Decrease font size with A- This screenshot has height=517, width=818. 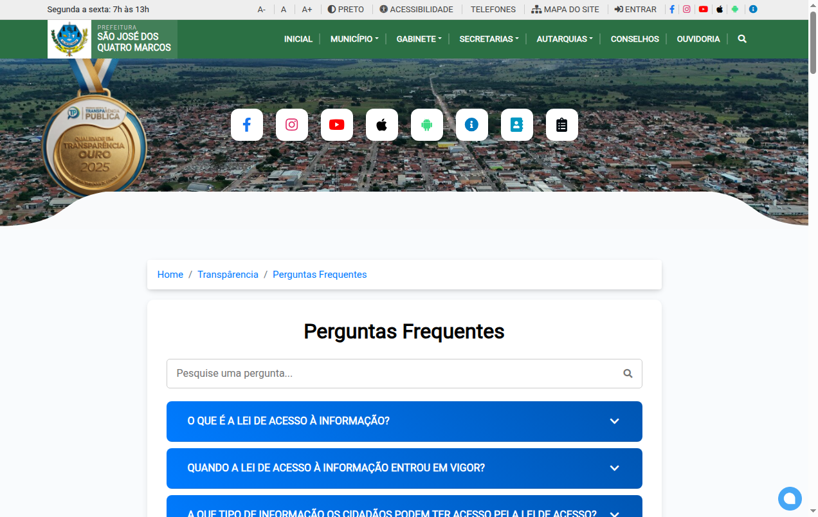point(262,10)
